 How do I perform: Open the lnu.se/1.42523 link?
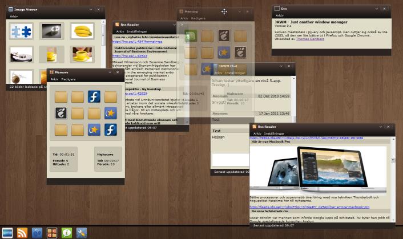pos(130,56)
